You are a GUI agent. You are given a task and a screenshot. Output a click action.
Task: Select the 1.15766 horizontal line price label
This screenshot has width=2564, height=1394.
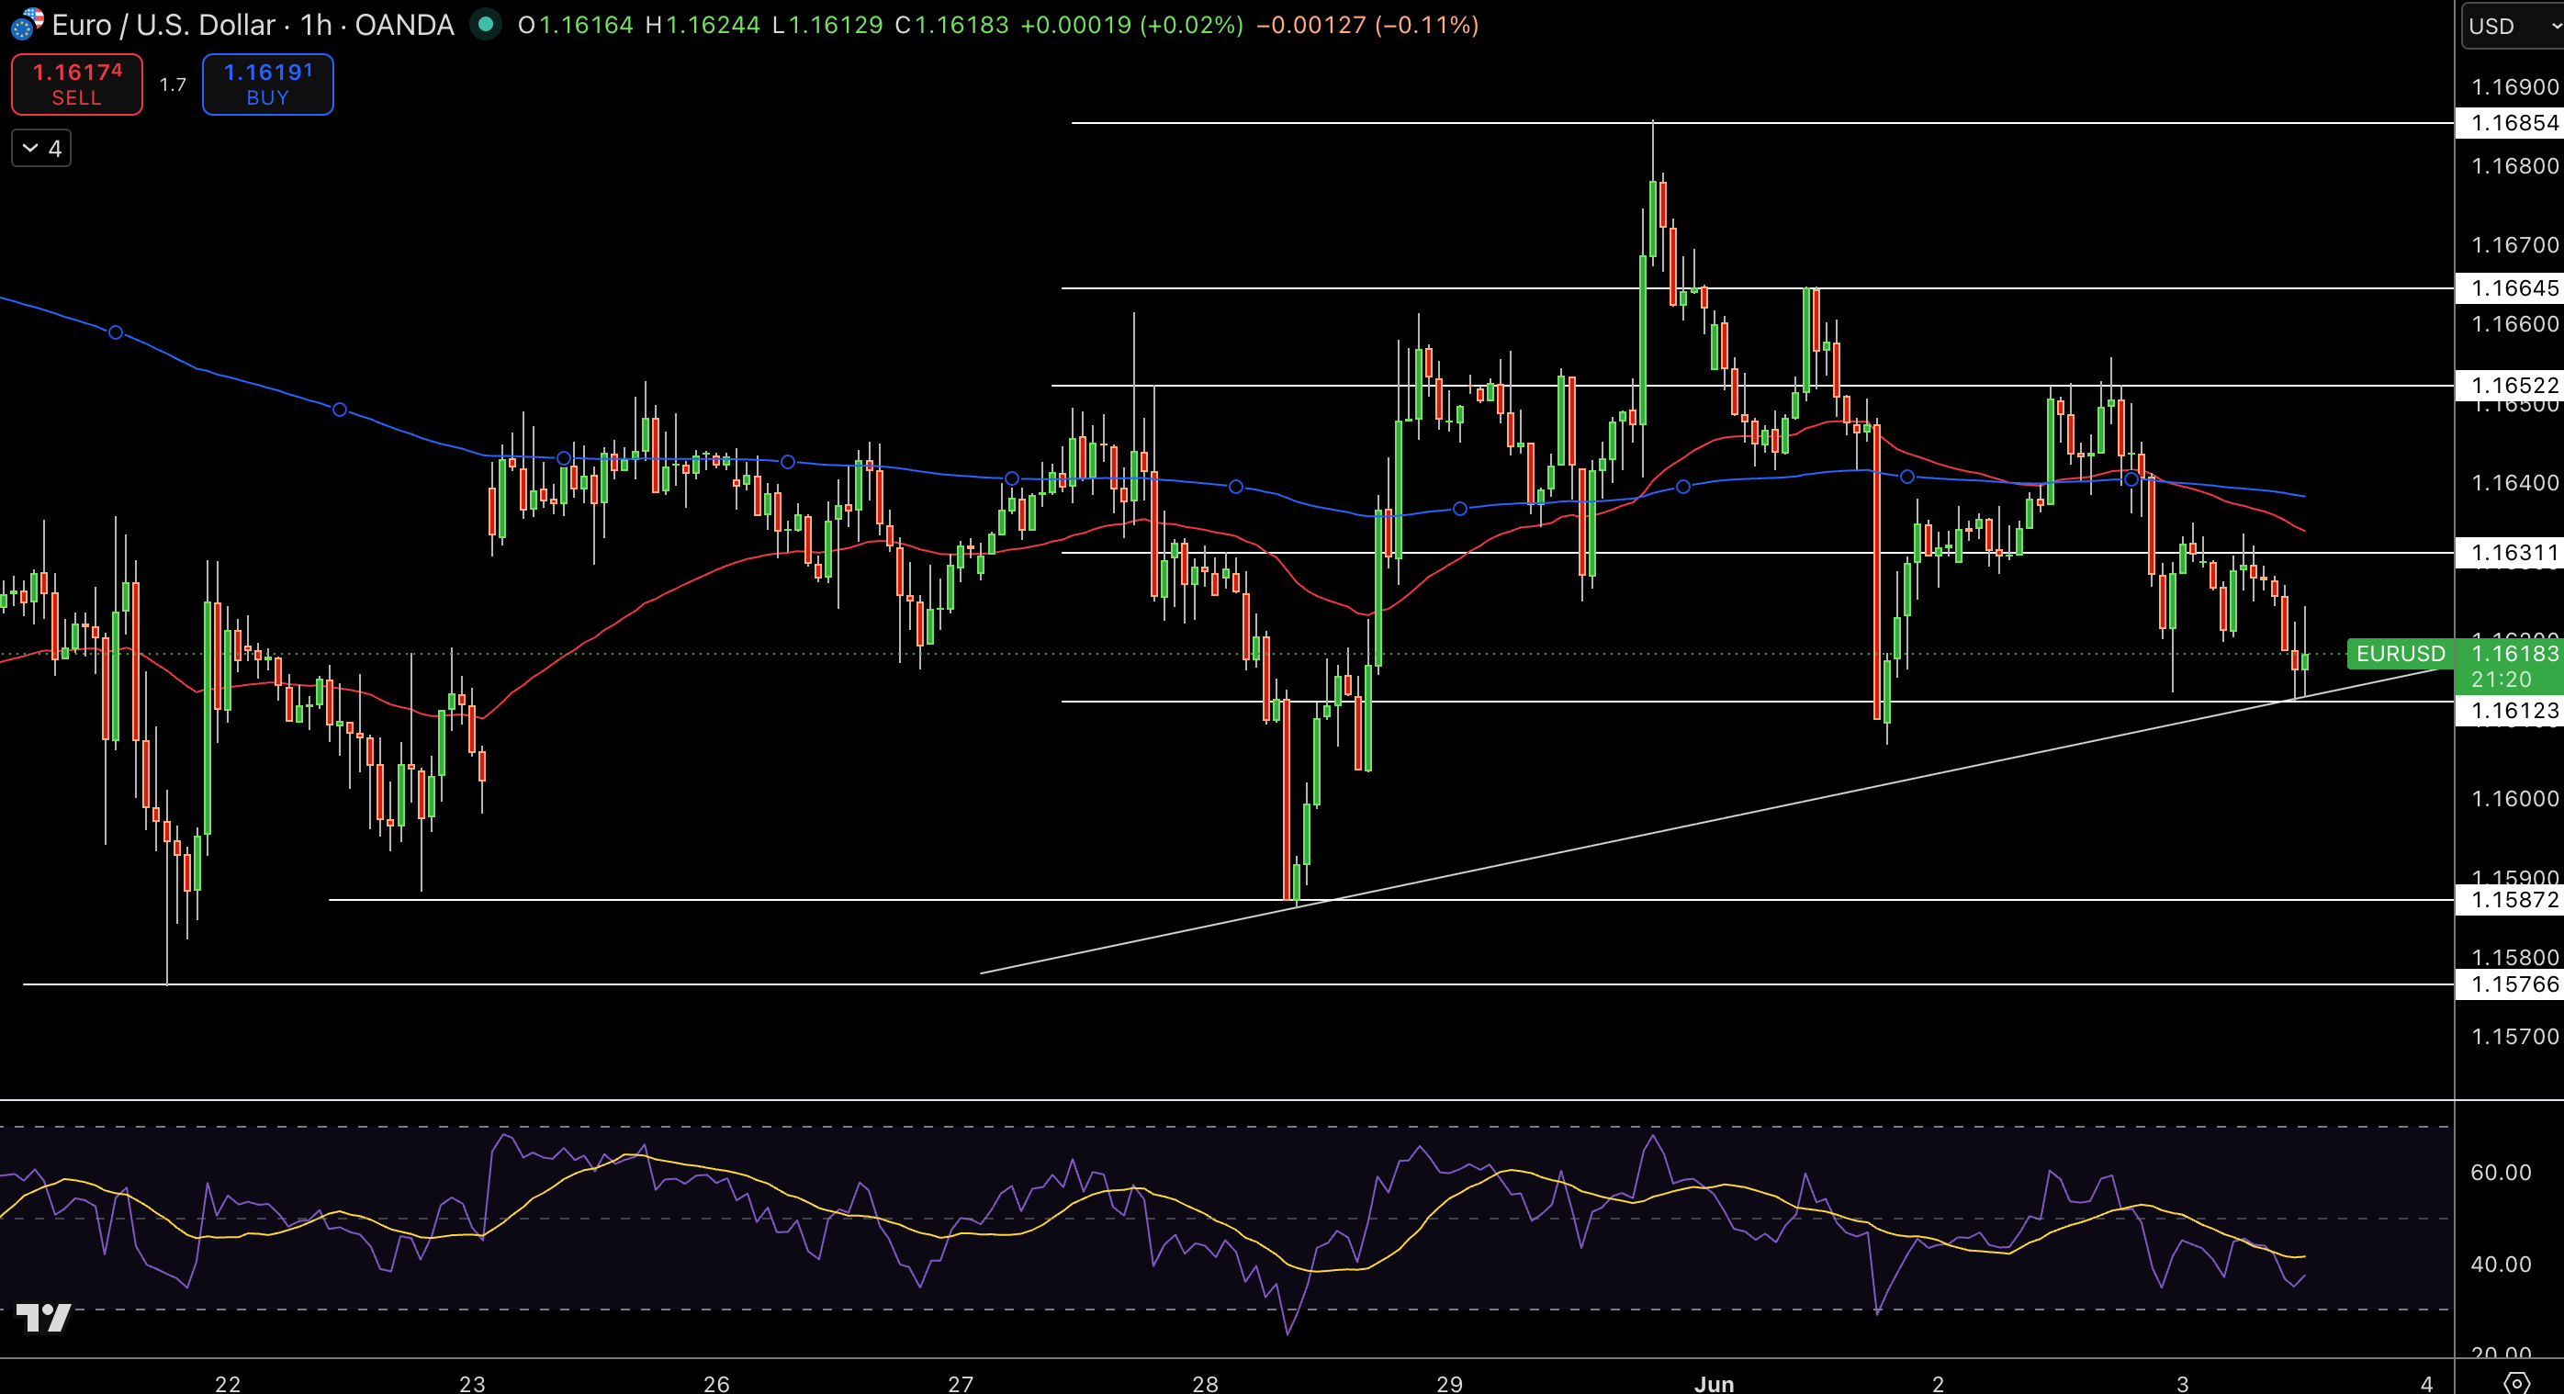point(2509,984)
